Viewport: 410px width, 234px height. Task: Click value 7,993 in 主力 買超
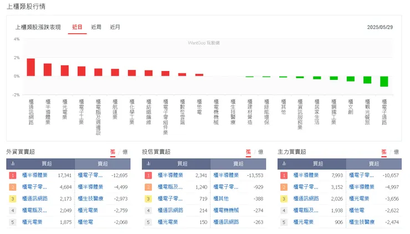337,175
